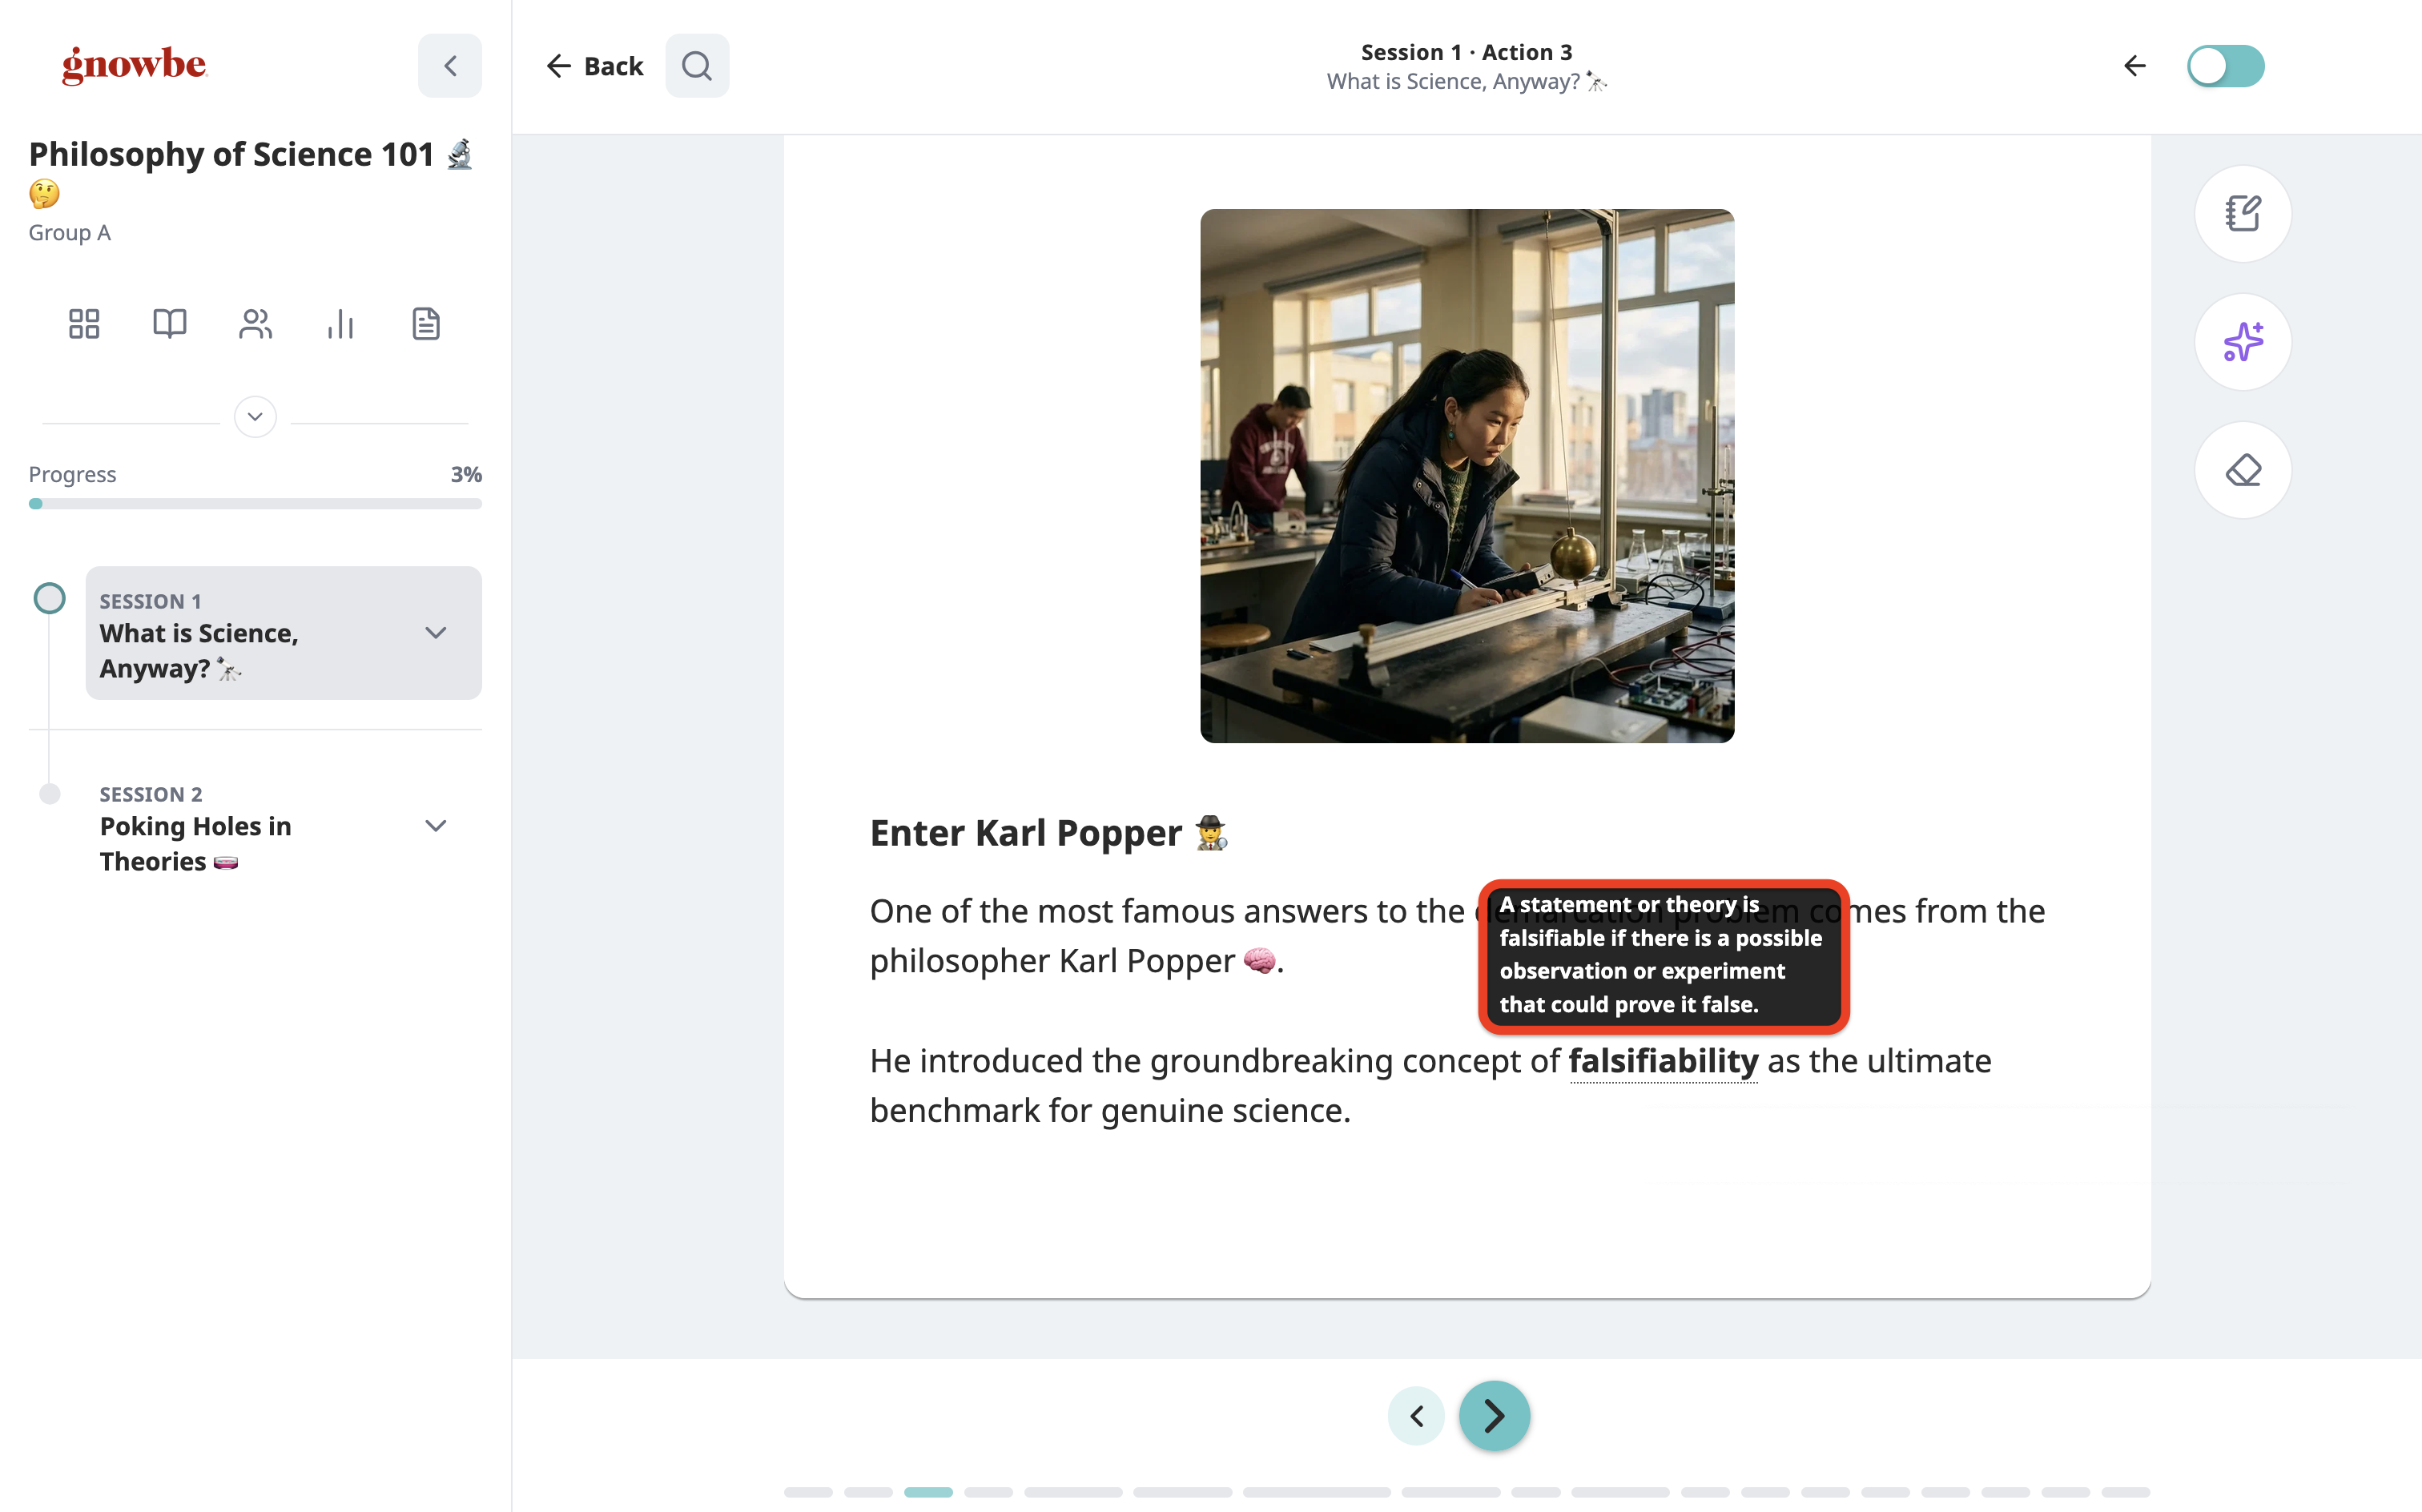Click the underlined falsifiability term
Image resolution: width=2422 pixels, height=1512 pixels.
click(1663, 1061)
